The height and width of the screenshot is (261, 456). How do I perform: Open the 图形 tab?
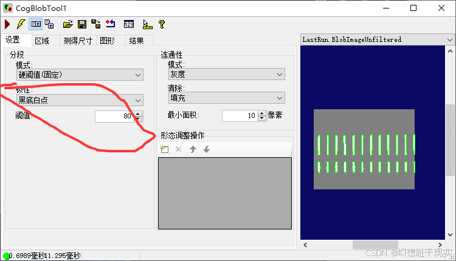111,41
